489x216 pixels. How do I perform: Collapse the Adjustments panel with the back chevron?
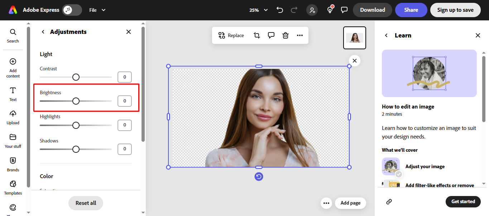tap(43, 31)
